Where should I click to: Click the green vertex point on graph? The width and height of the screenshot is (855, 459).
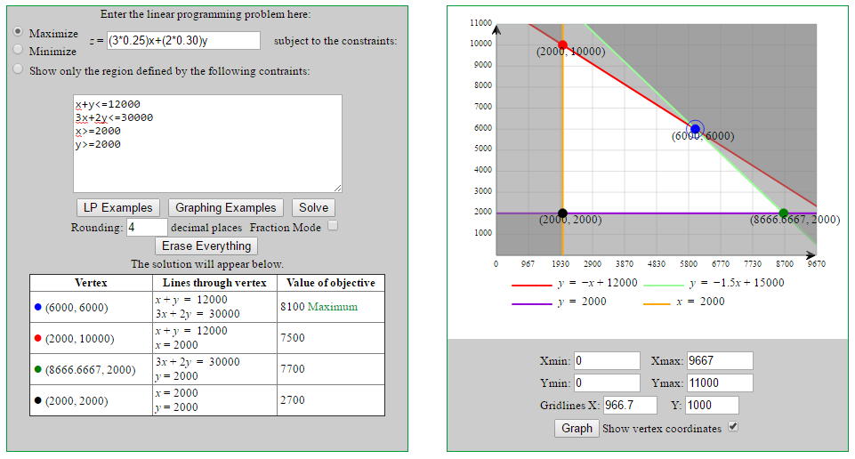click(x=783, y=213)
